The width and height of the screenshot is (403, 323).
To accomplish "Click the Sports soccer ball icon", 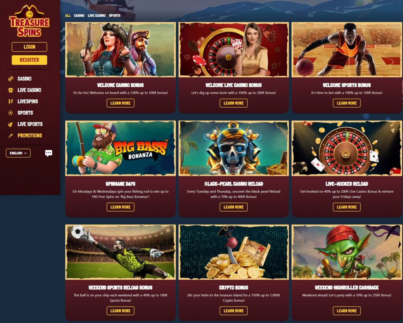I will [11, 113].
